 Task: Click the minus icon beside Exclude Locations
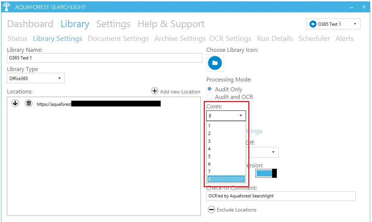coord(211,210)
